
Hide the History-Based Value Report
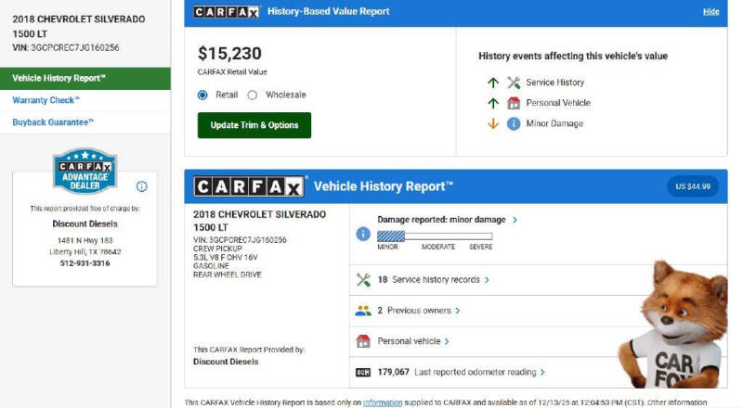click(x=710, y=11)
